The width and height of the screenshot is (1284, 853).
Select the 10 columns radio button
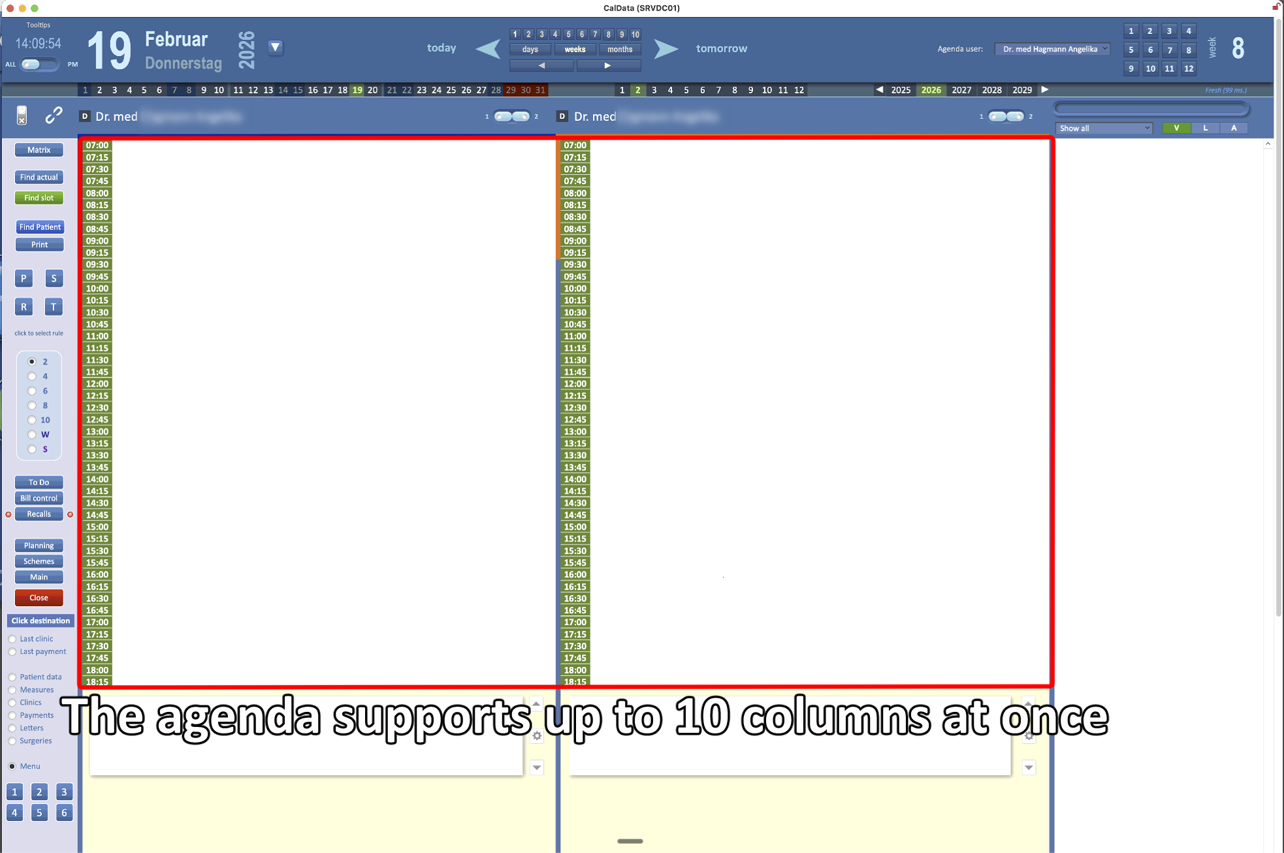click(31, 420)
